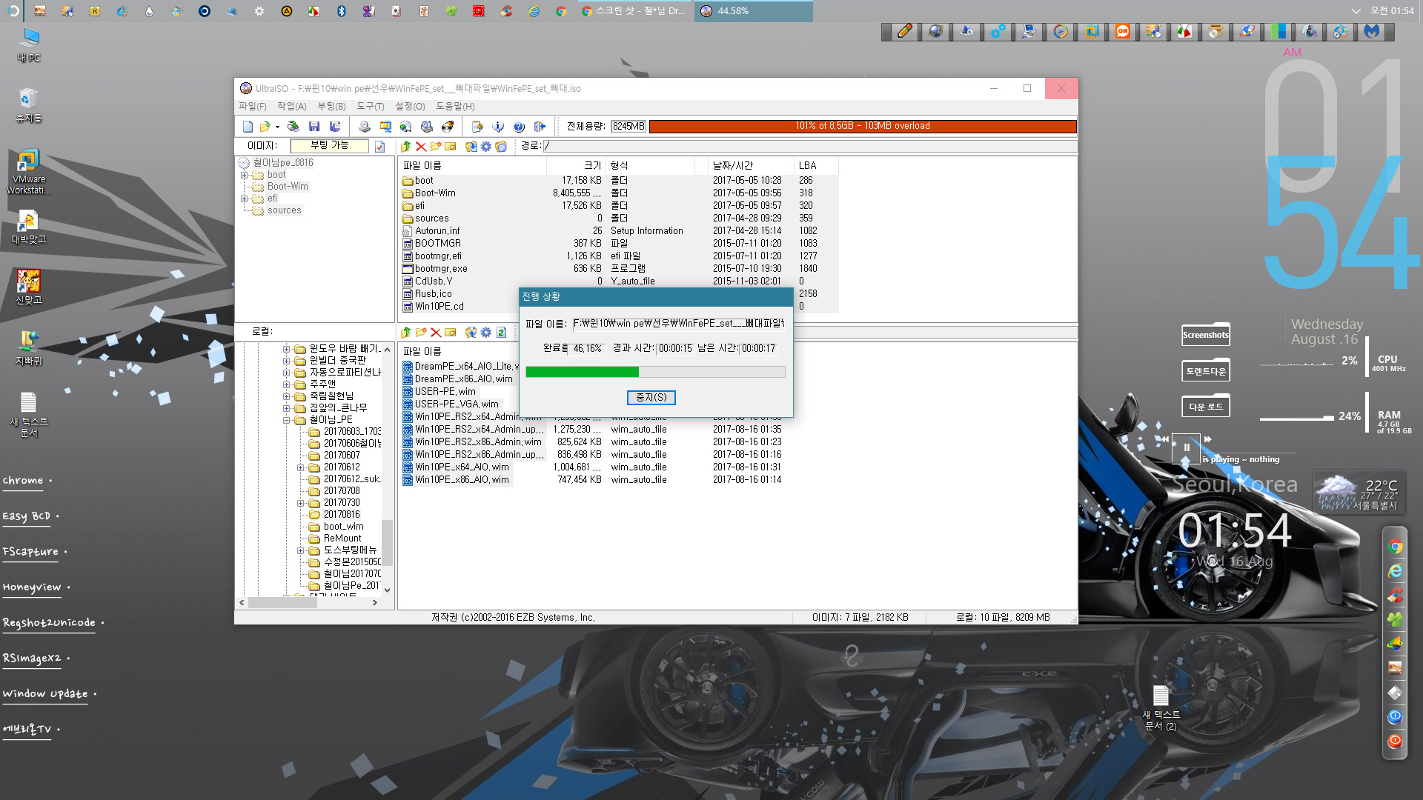Click red Delete X in image toolbar
The image size is (1423, 800).
coord(421,147)
